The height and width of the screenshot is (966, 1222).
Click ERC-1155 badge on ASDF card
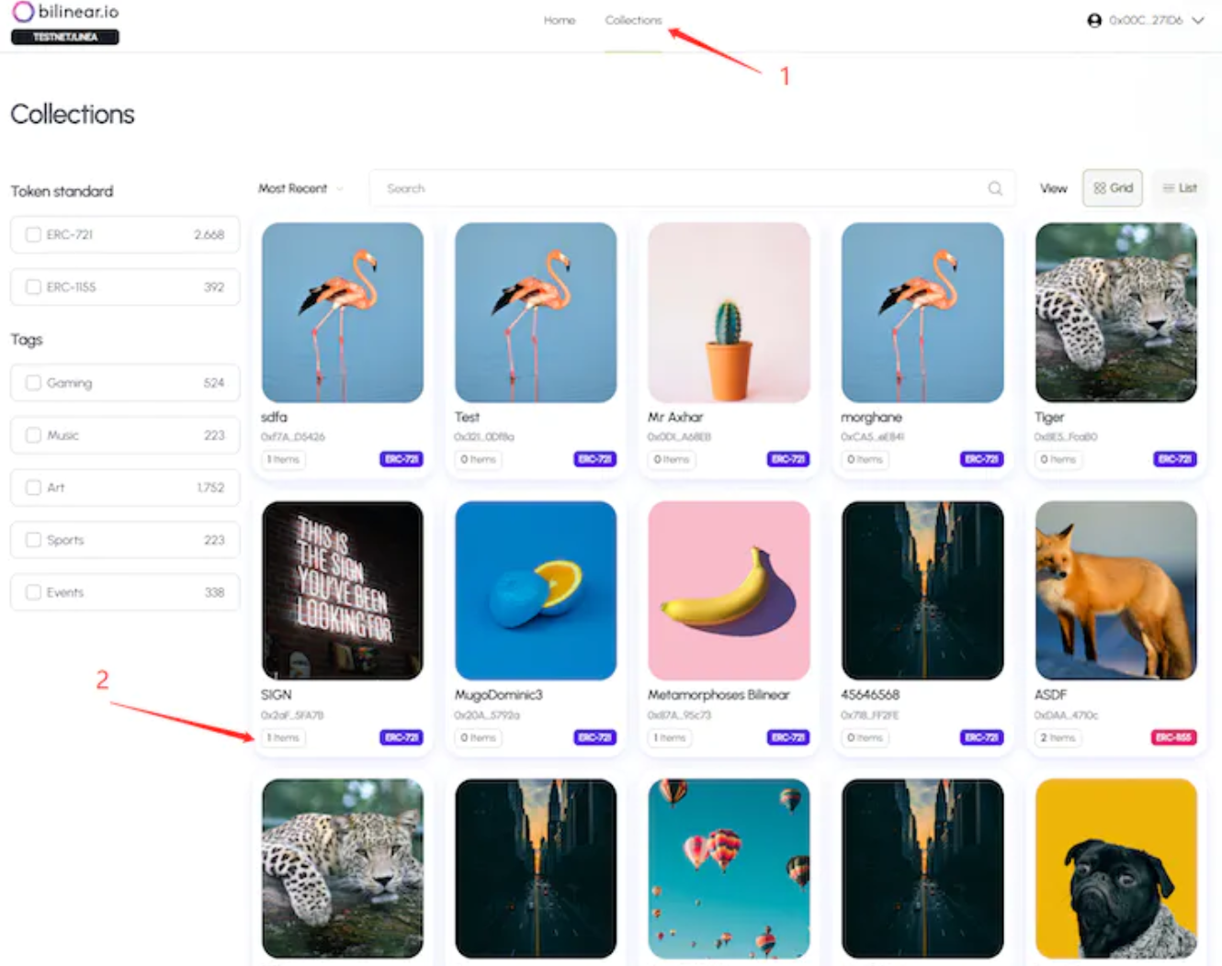(1174, 737)
